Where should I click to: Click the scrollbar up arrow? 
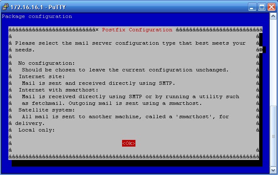point(273,16)
